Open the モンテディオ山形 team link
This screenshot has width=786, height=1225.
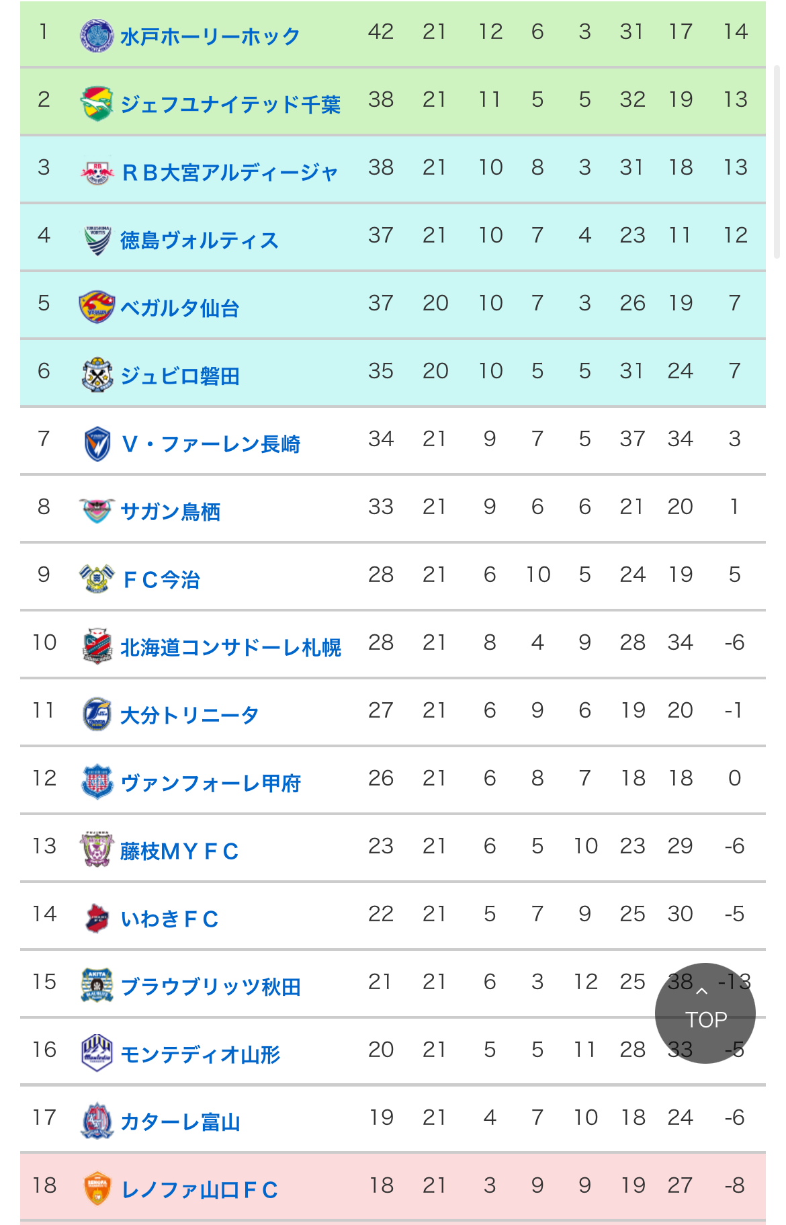click(200, 1054)
